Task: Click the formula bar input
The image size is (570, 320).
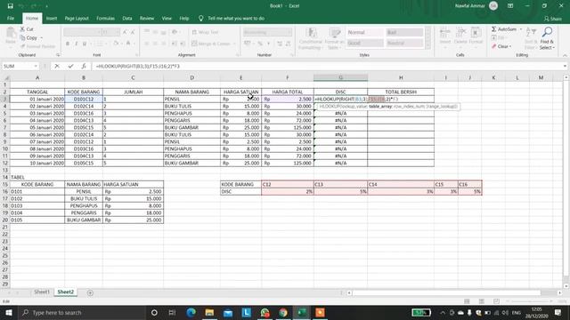Action: click(x=326, y=66)
